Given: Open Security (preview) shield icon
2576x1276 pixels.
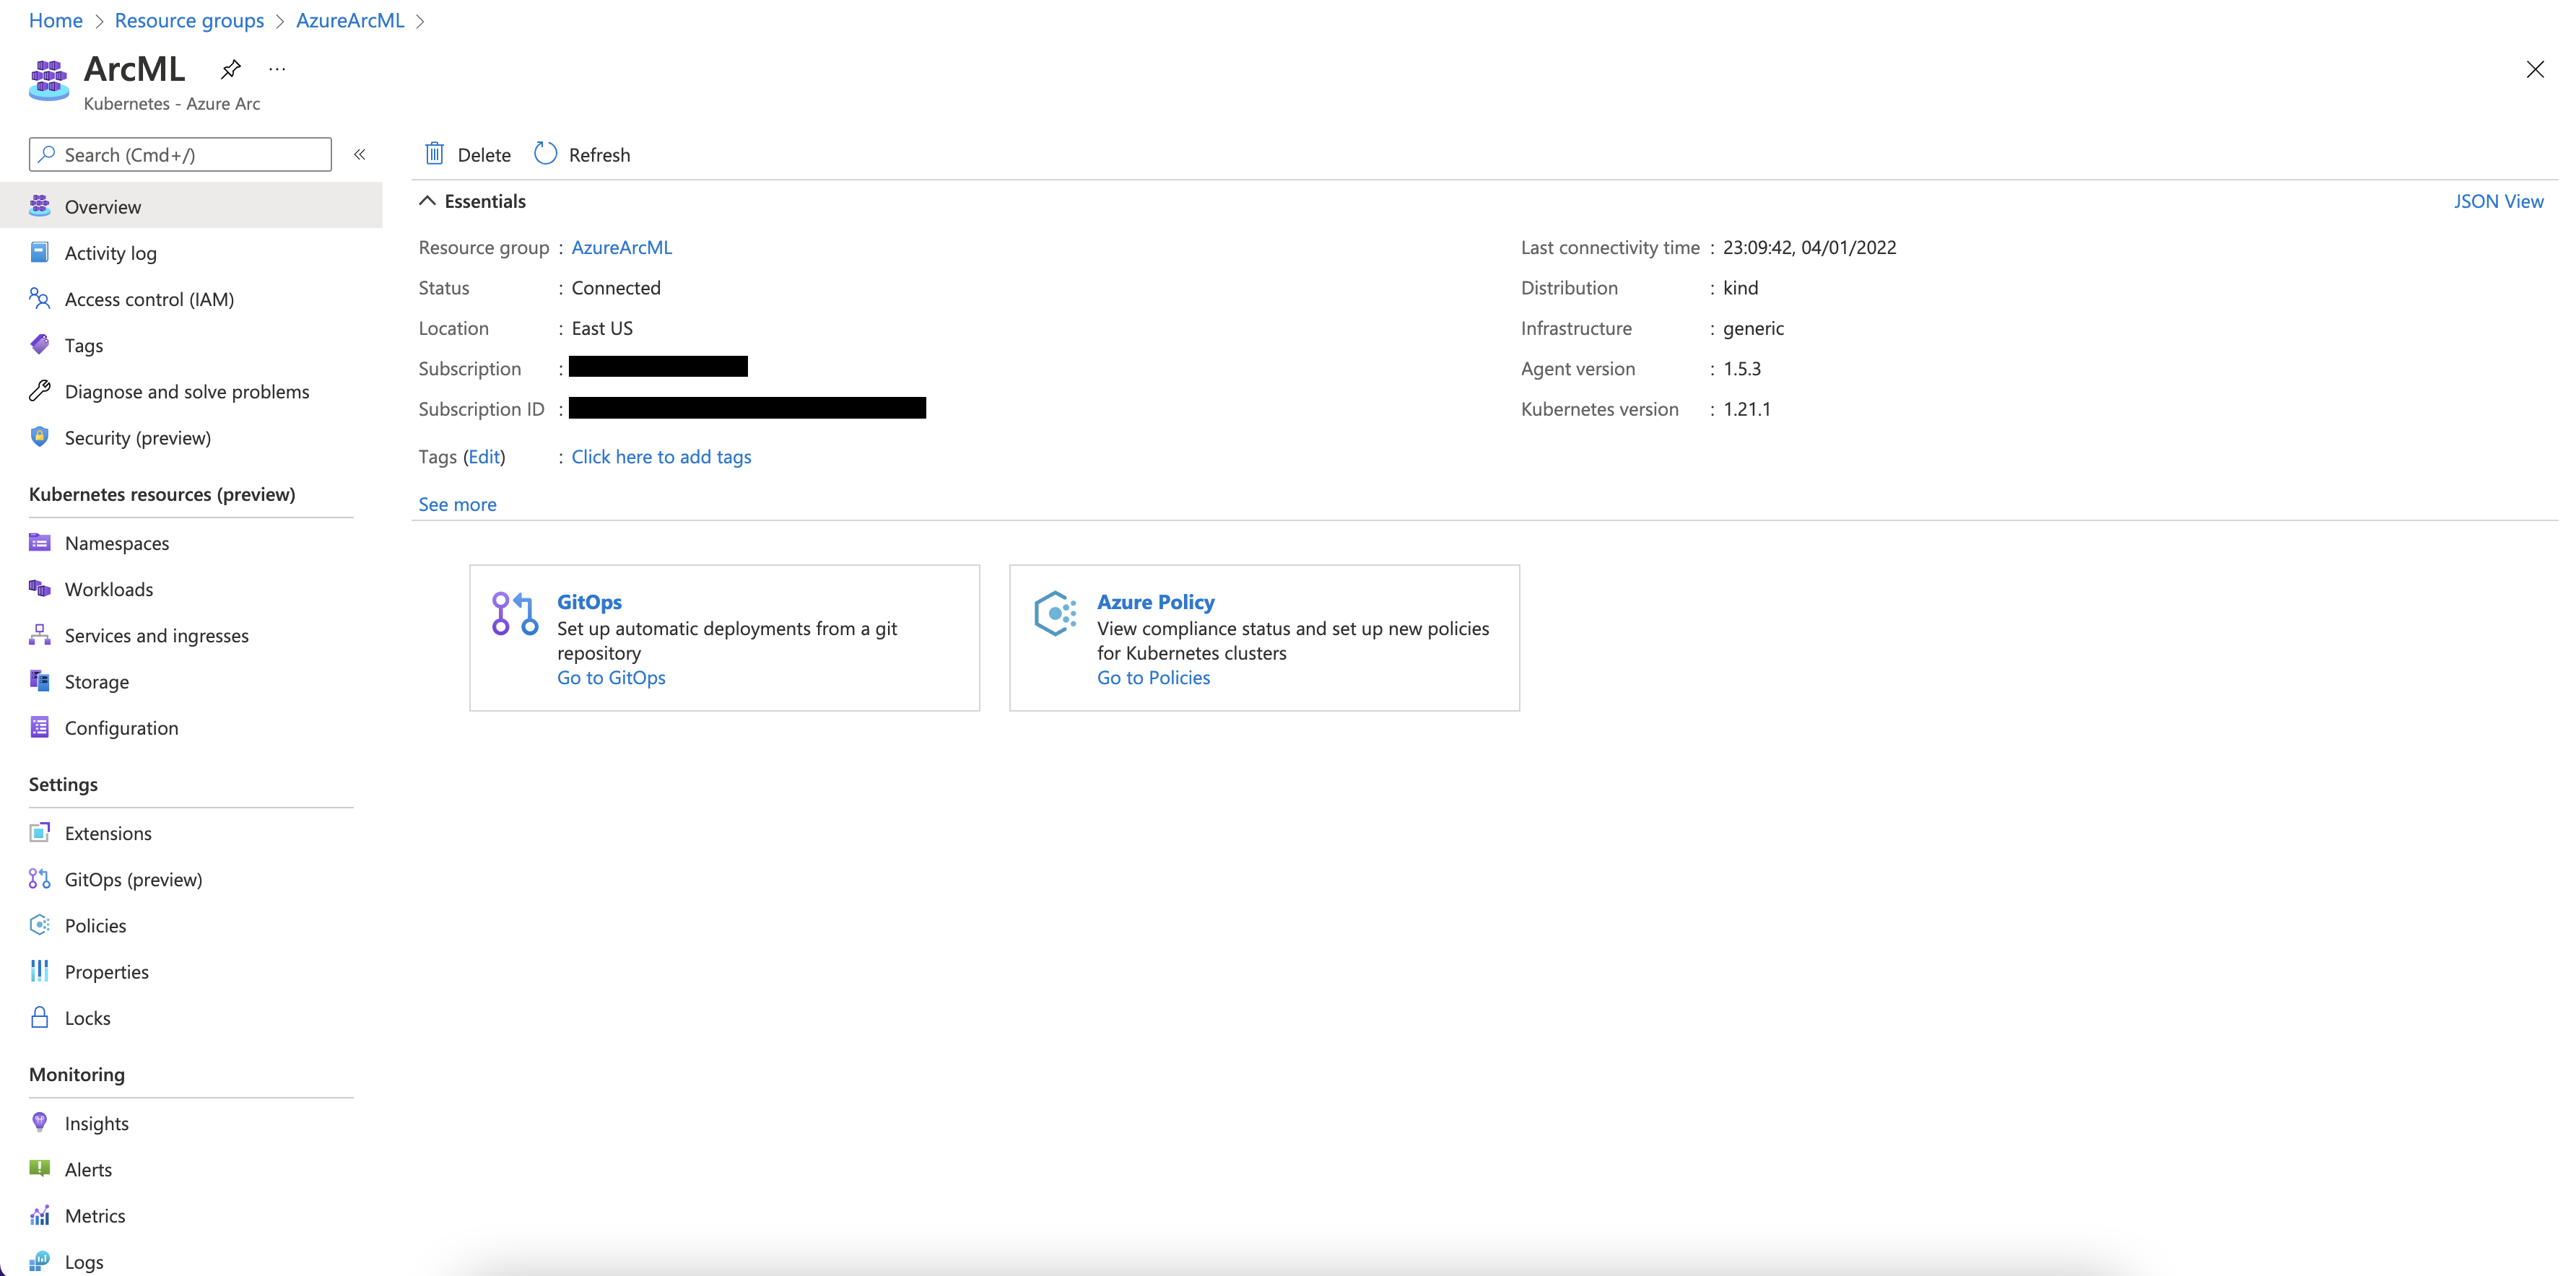Looking at the screenshot, I should tap(40, 437).
